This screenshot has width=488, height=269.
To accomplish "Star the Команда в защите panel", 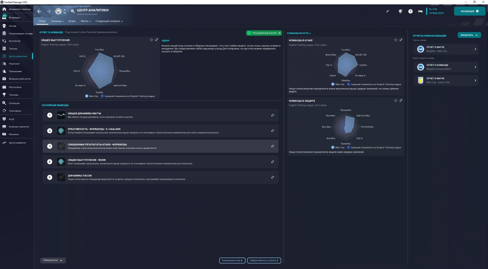I will point(396,100).
